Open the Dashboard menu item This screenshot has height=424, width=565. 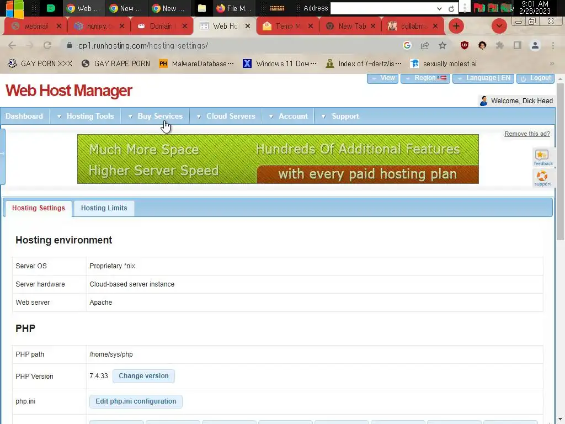(24, 116)
